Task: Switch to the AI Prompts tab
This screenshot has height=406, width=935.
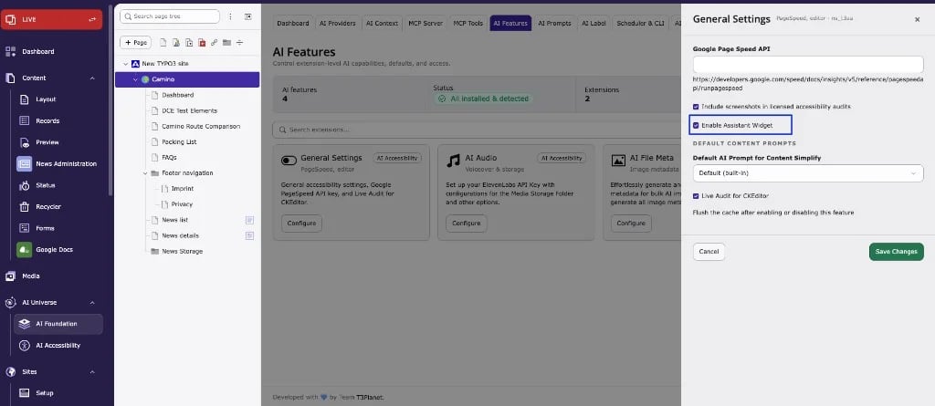Action: (x=554, y=23)
